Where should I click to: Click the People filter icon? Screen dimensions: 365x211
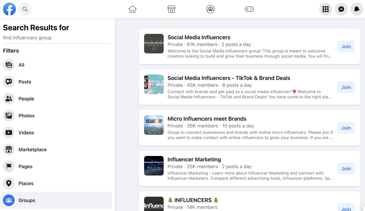[9, 99]
